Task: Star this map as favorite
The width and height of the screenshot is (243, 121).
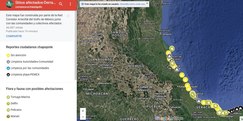Action: pos(68,16)
